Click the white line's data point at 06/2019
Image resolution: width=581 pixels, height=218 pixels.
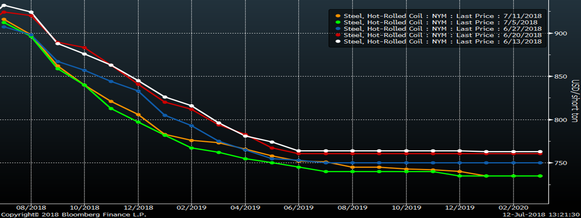point(299,151)
